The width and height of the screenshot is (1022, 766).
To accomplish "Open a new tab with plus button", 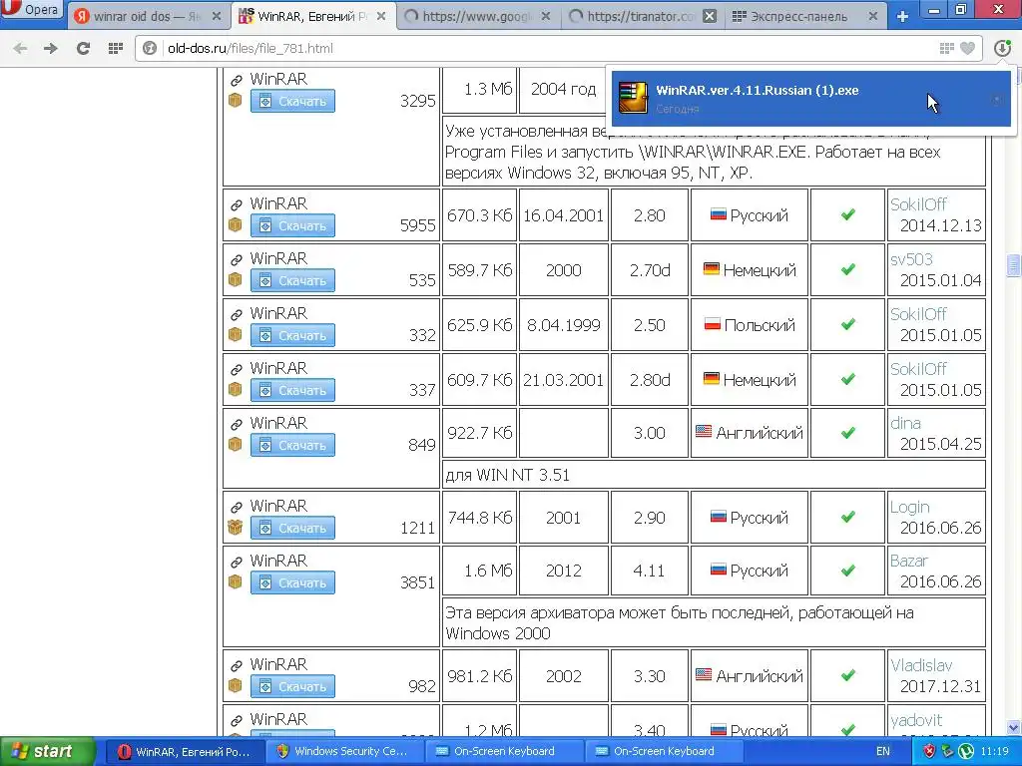I will click(902, 16).
